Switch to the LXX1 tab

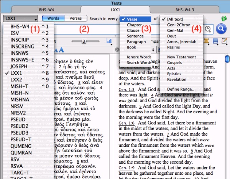[115, 10]
